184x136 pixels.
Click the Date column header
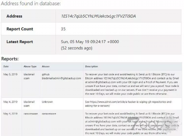click(x=6, y=67)
